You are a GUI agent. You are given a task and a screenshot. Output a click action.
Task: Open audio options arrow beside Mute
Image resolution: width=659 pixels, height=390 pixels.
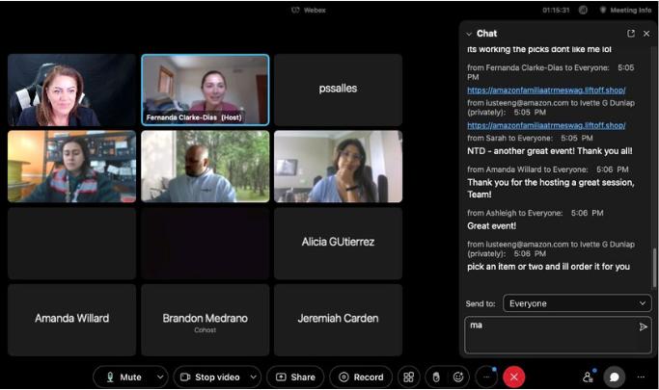(159, 377)
